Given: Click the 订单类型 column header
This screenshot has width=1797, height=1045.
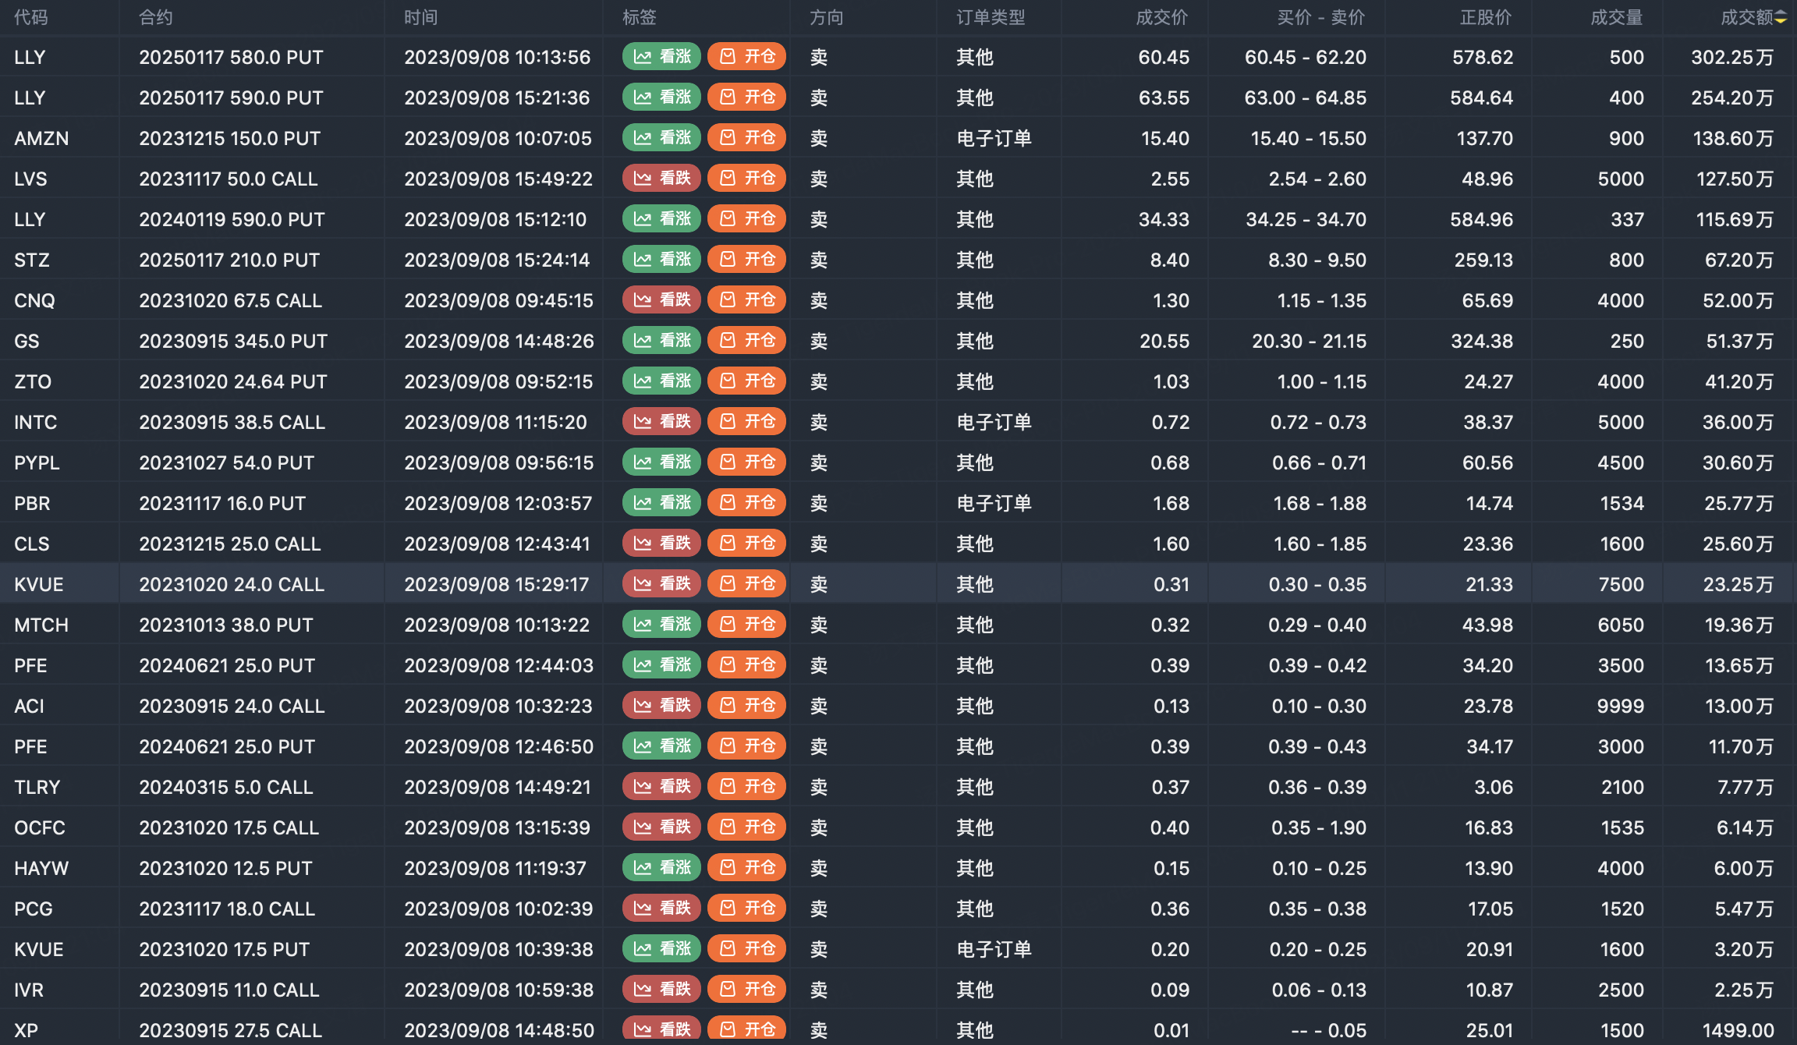Looking at the screenshot, I should pyautogui.click(x=991, y=18).
